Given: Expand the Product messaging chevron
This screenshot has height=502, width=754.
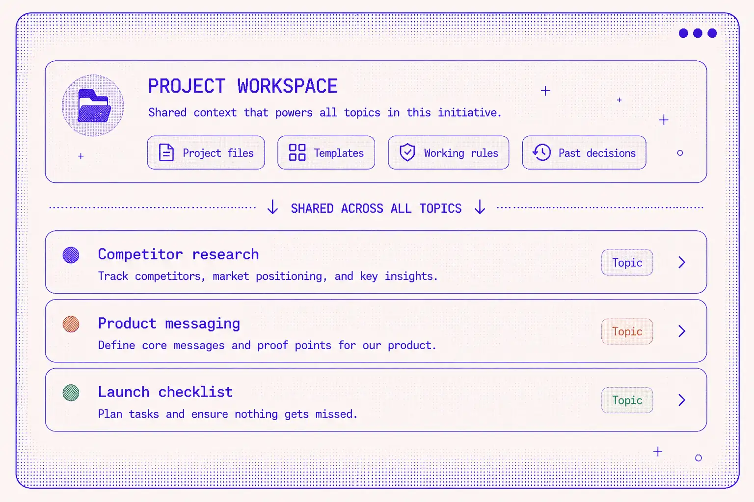Looking at the screenshot, I should [x=682, y=331].
